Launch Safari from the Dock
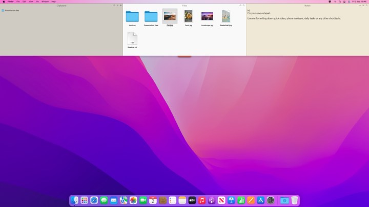 94,200
